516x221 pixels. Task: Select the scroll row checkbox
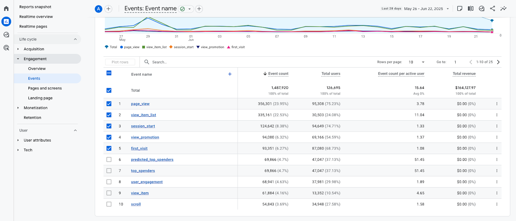109,204
